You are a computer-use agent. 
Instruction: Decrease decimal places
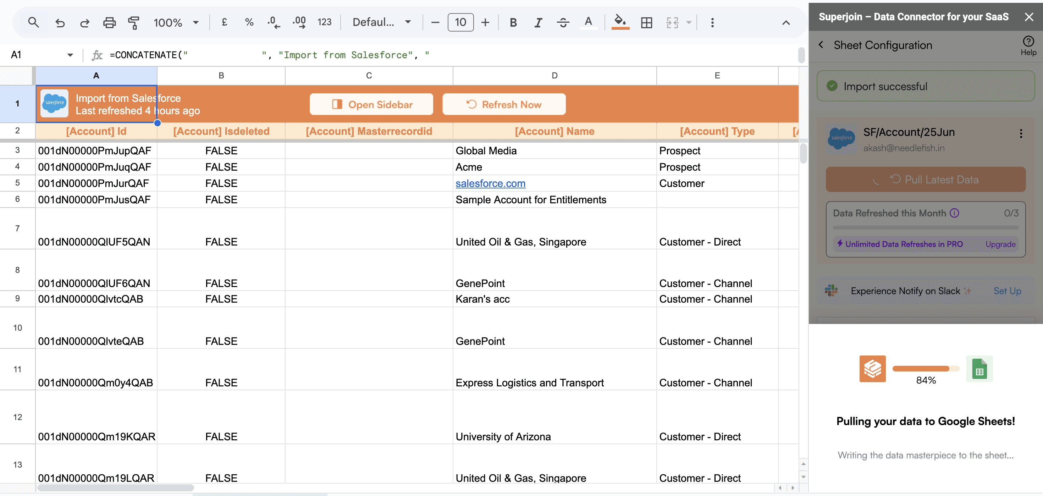[274, 22]
